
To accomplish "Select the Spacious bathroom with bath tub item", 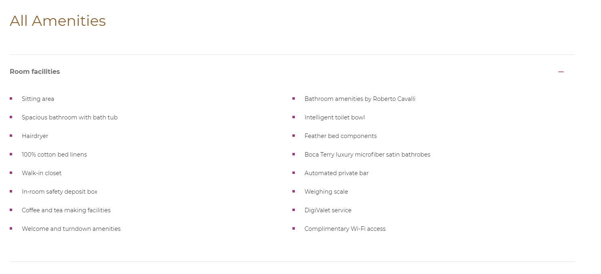I will point(69,117).
